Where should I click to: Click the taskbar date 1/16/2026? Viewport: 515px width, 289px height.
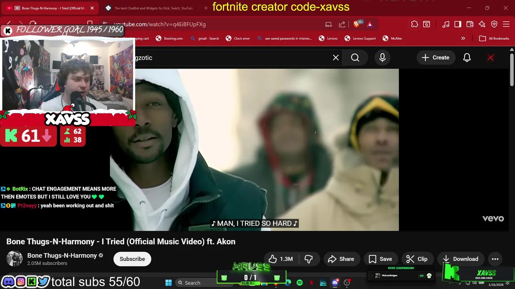pyautogui.click(x=496, y=285)
